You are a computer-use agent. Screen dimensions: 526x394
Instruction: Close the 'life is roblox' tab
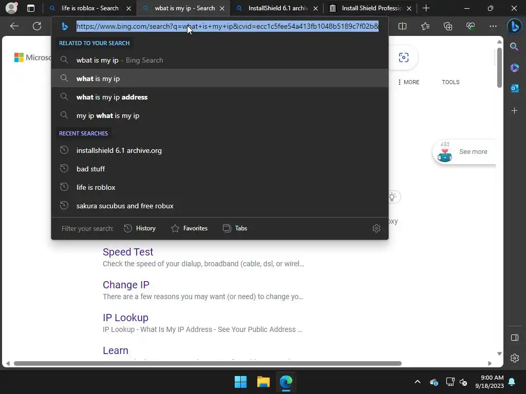[128, 9]
